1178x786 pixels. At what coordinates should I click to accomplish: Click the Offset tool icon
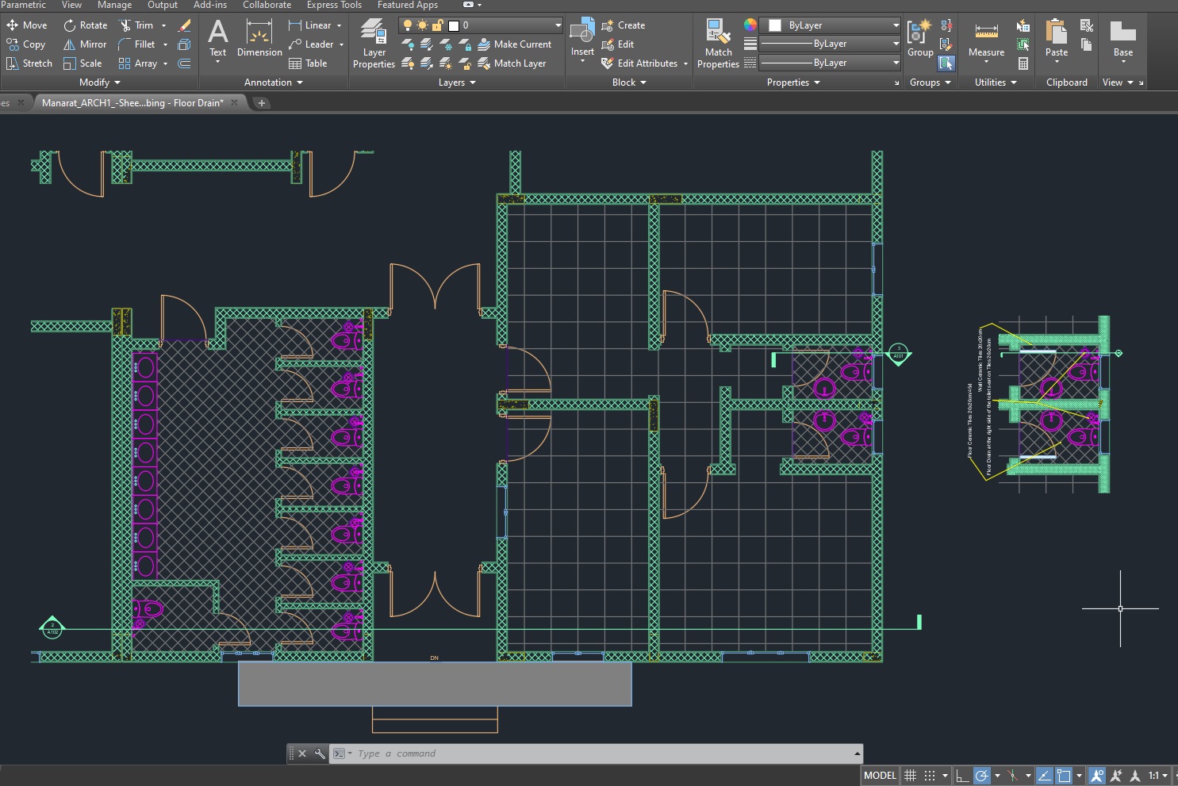click(185, 63)
